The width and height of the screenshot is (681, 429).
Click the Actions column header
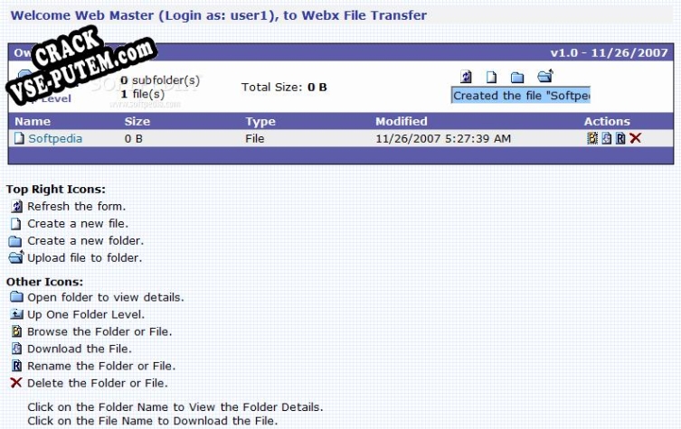[607, 121]
